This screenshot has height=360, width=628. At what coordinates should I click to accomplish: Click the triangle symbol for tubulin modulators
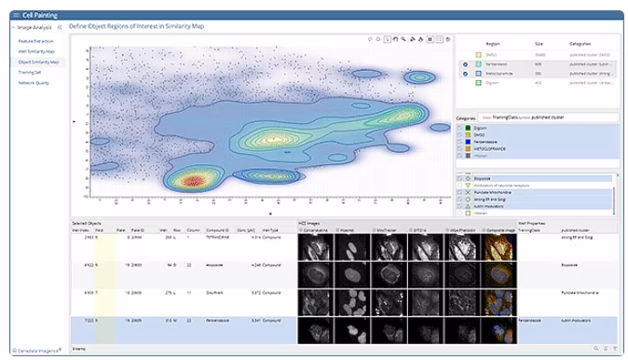[468, 206]
